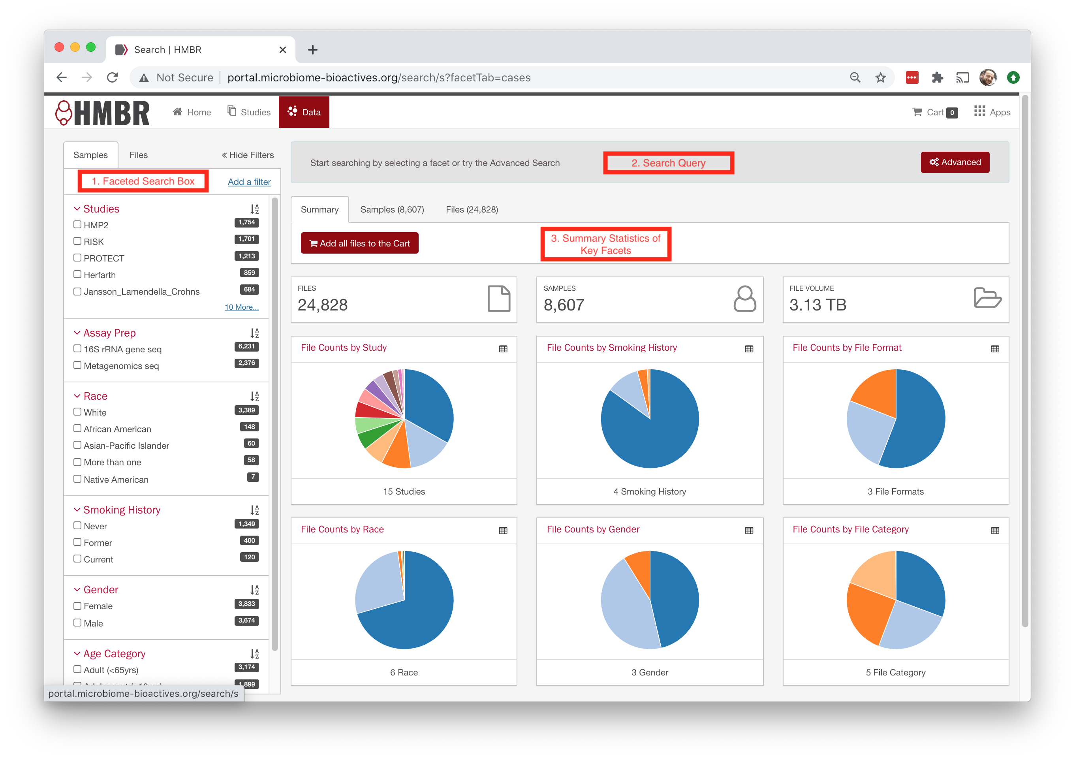Collapse the Smoking History facet section
1075x760 pixels.
[77, 510]
